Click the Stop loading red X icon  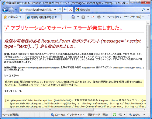point(71,10)
